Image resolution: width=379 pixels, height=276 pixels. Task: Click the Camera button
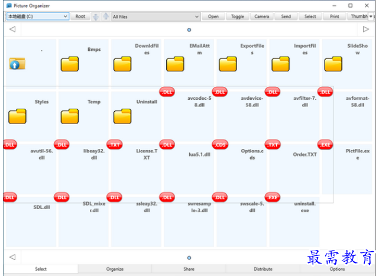click(261, 17)
